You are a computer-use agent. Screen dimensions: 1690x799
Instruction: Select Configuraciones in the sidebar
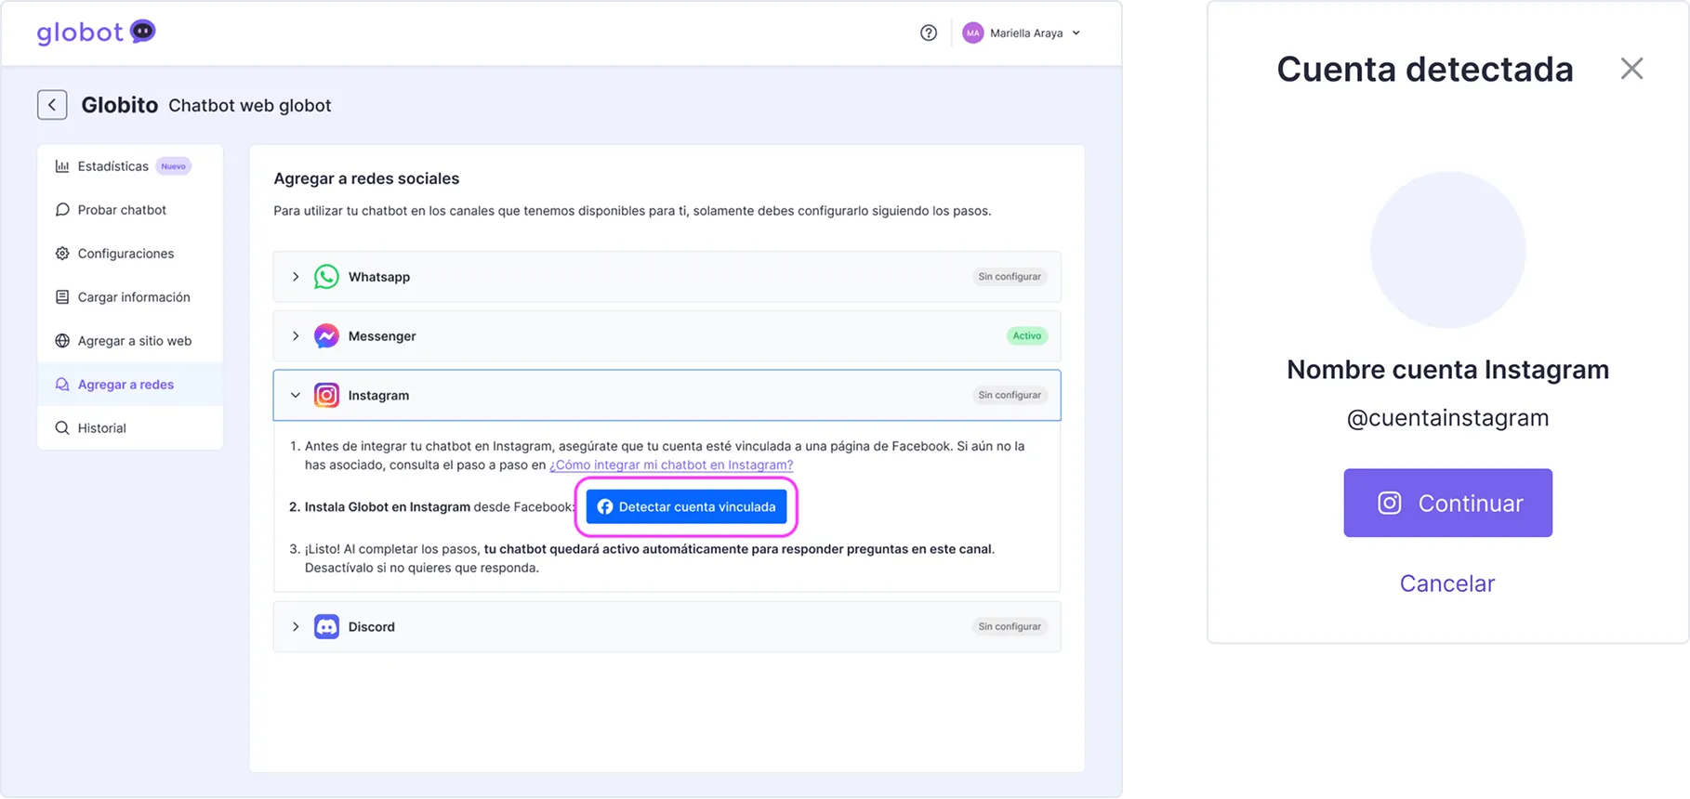pyautogui.click(x=125, y=254)
